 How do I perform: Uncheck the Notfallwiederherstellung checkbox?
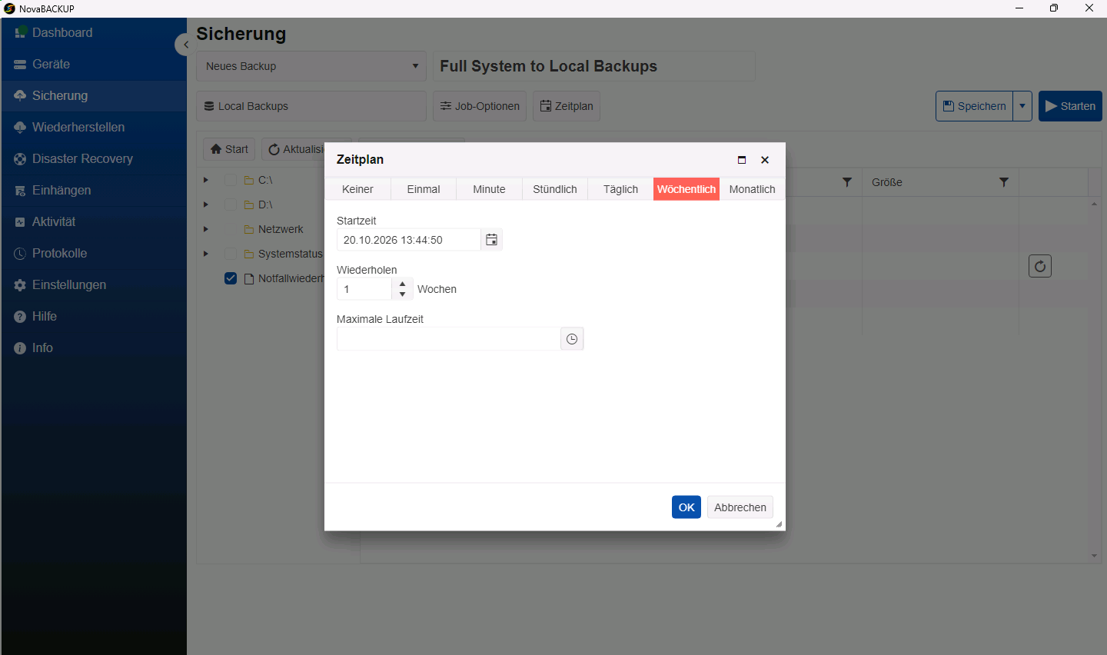[231, 278]
